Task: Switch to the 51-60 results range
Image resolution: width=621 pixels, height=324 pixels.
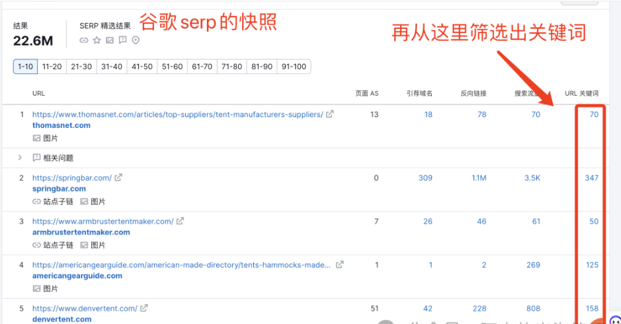Action: point(172,67)
